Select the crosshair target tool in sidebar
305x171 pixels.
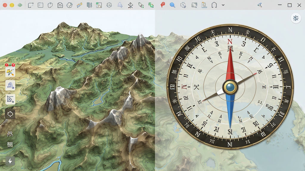tap(10, 114)
